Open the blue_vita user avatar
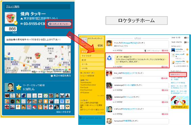The image size is (191, 125). point(109,73)
